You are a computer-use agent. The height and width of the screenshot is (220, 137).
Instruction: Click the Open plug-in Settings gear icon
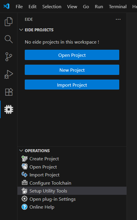[24, 199]
